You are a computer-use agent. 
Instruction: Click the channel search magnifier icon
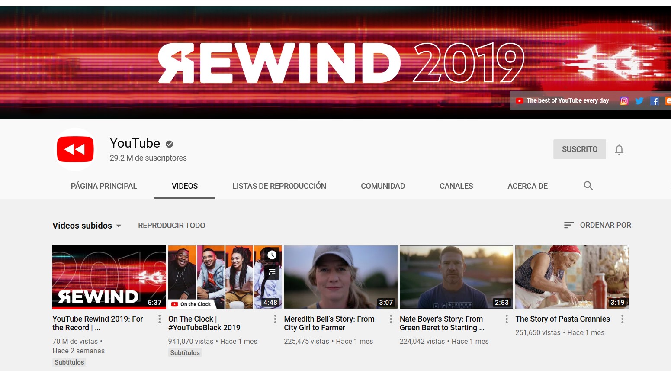[588, 186]
